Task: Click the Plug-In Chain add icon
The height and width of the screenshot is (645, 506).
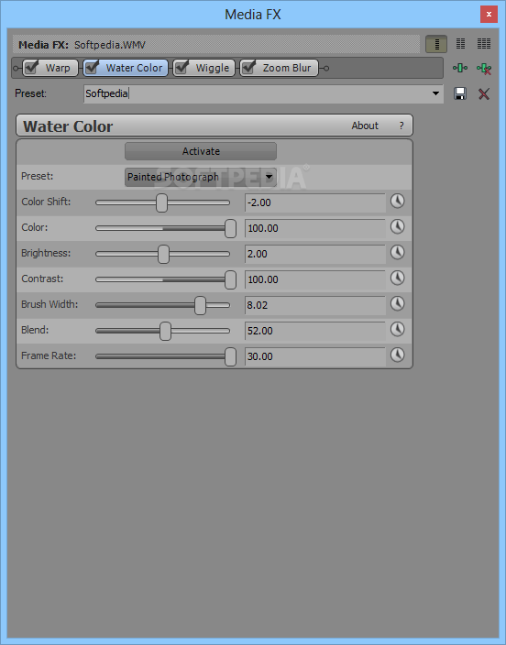Action: [460, 69]
